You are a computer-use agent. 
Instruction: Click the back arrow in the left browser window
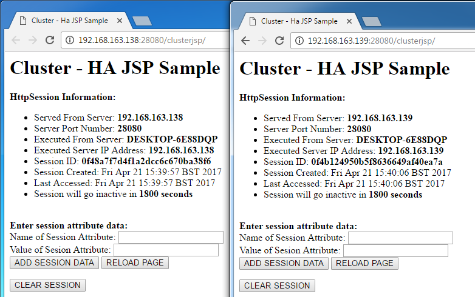pos(16,41)
